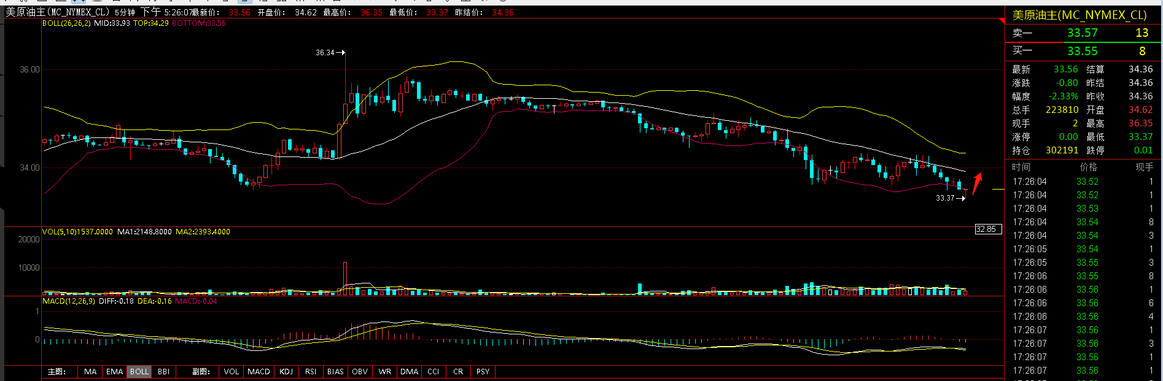Click the 涨跌 value -0.80

tap(1067, 83)
